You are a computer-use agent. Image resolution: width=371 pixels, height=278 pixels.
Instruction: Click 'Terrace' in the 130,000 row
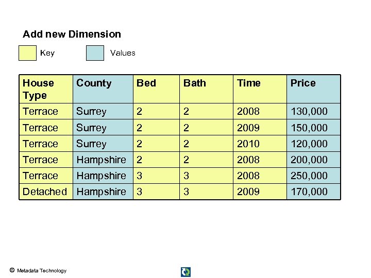46,111
